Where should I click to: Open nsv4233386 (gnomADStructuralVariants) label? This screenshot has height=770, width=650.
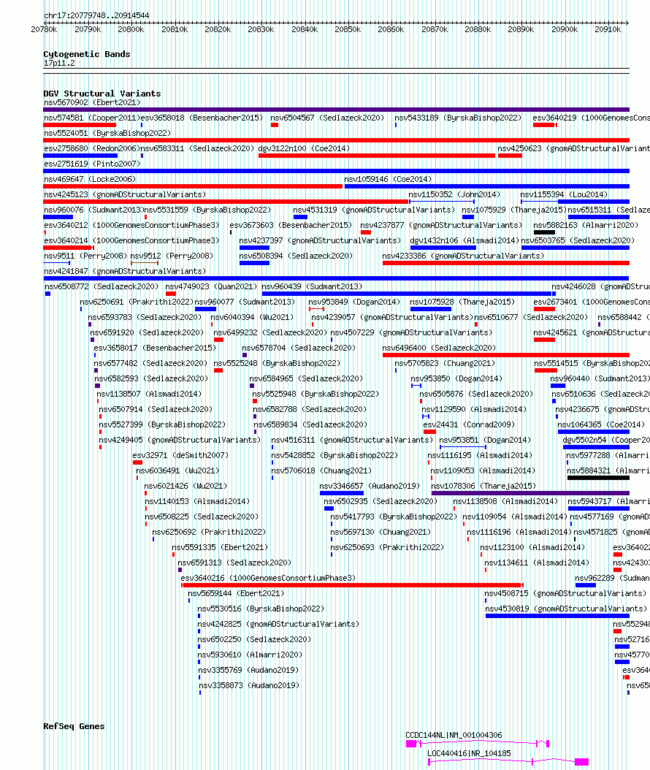tap(464, 256)
